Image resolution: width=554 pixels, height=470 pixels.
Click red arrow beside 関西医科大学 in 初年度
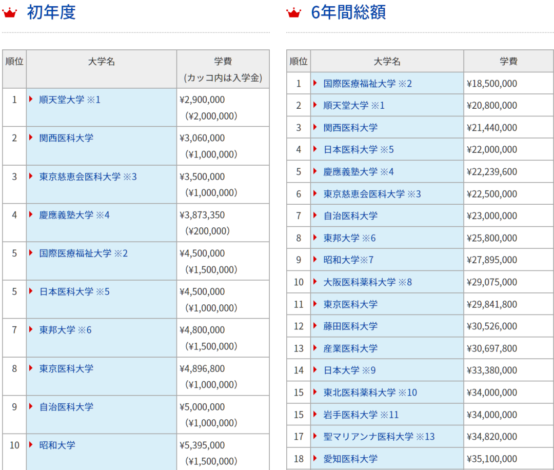[x=31, y=137]
